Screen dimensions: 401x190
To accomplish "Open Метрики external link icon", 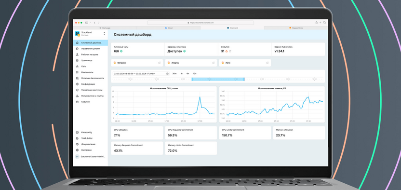I will point(160,63).
